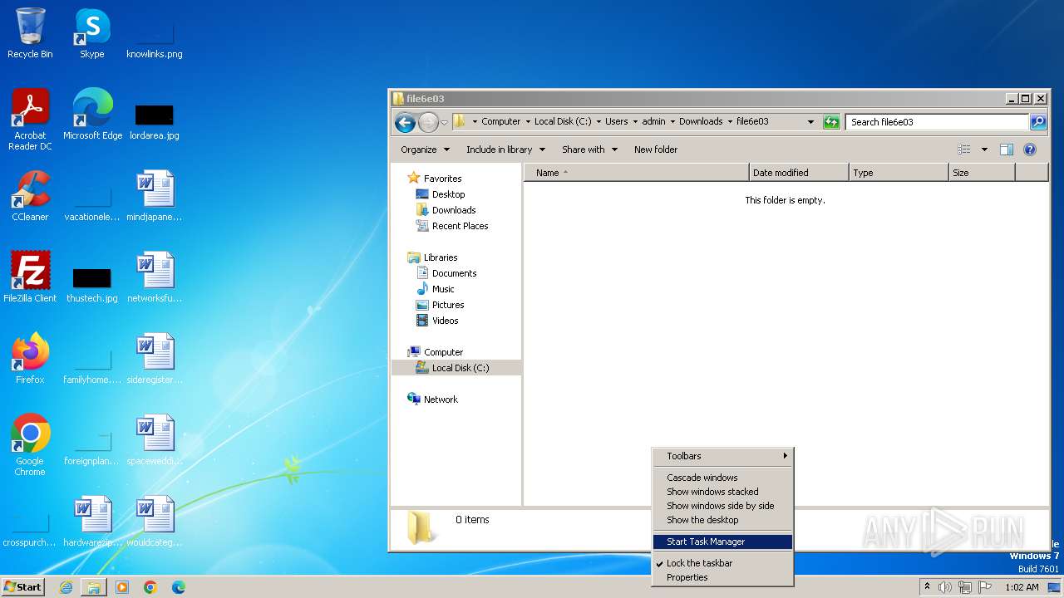Select the sideregister Word document icon
Viewport: 1064px width, 598px height.
click(155, 358)
